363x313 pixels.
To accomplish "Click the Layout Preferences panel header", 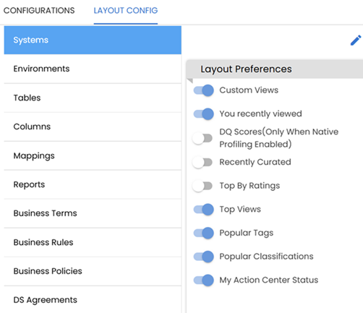I will 275,69.
